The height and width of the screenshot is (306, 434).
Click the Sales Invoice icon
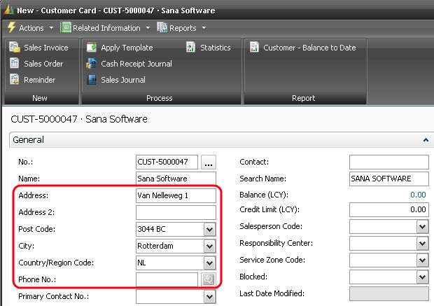tap(15, 47)
